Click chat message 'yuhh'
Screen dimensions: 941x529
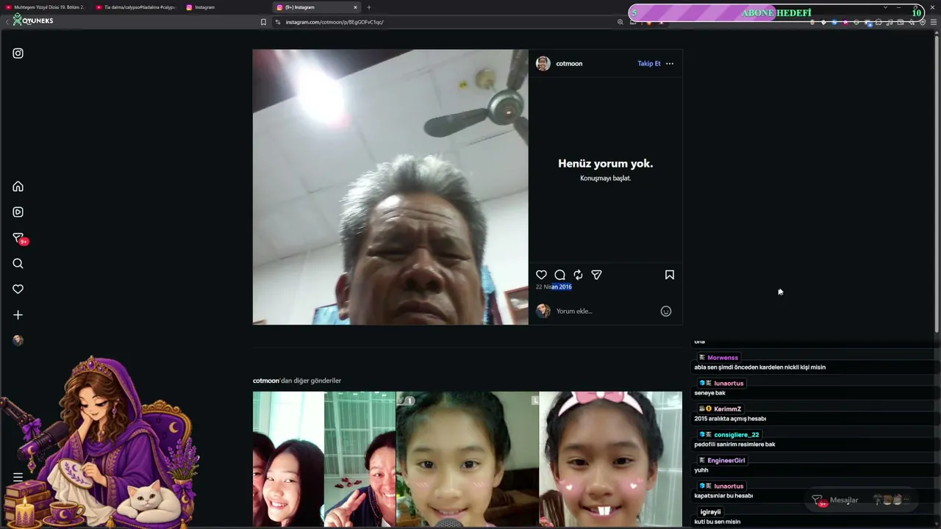701,470
